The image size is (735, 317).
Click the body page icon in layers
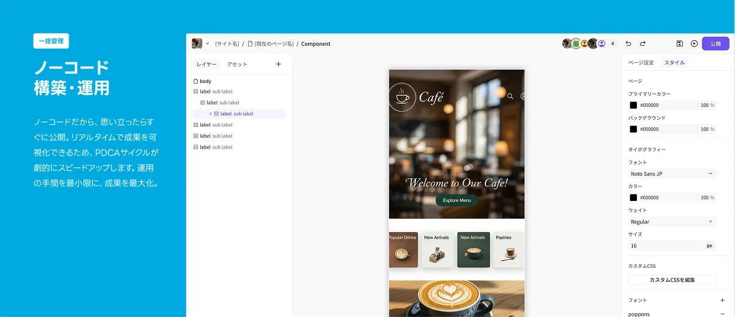tap(196, 81)
